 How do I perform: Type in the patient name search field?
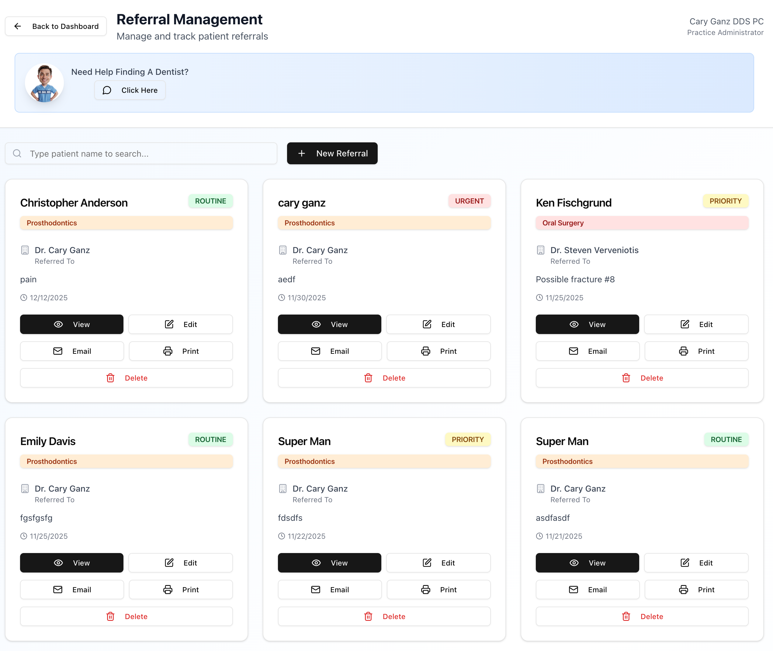tap(141, 154)
